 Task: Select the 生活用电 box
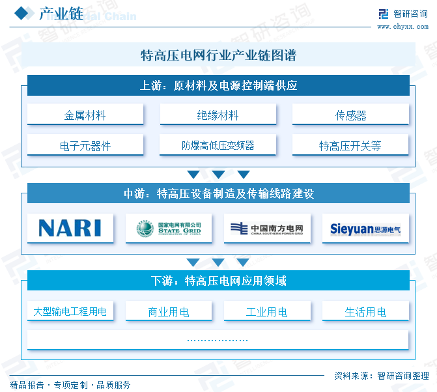pyautogui.click(x=365, y=311)
